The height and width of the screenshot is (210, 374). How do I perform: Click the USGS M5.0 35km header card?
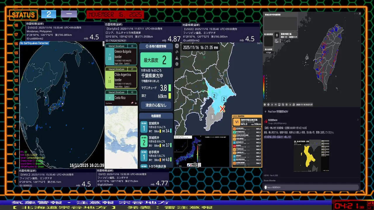coord(247,122)
